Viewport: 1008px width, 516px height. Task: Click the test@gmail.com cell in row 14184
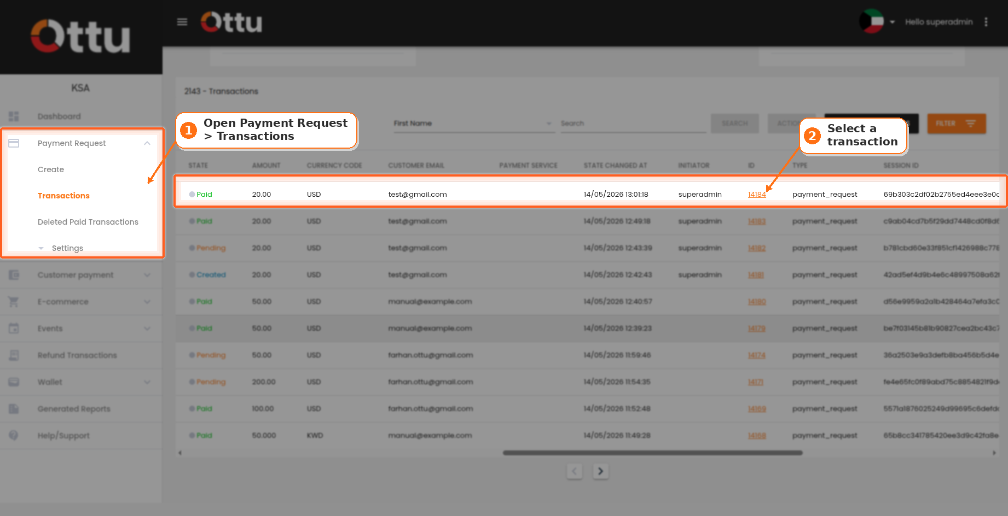(418, 195)
